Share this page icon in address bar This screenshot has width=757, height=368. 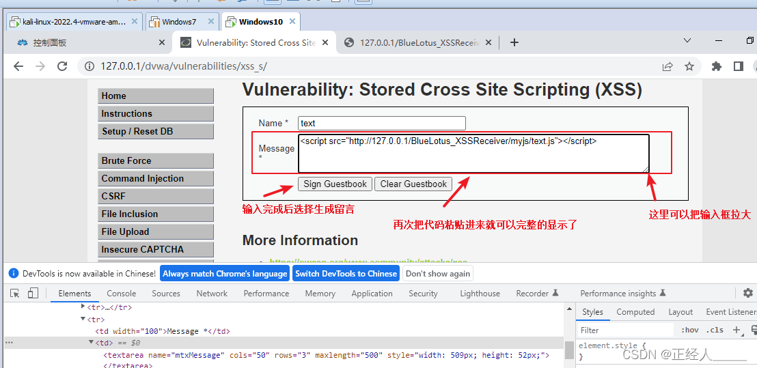667,66
